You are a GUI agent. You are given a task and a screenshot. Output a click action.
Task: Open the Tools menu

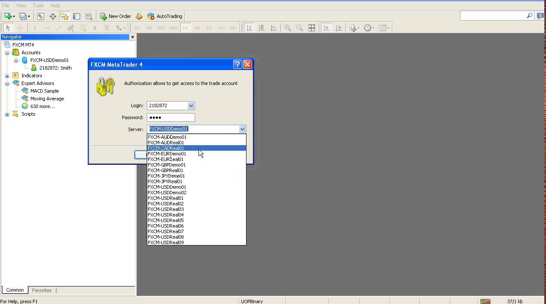[x=38, y=6]
